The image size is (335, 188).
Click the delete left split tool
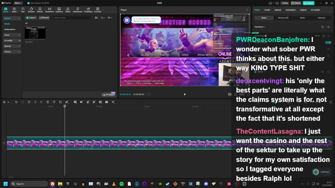(x=35, y=102)
